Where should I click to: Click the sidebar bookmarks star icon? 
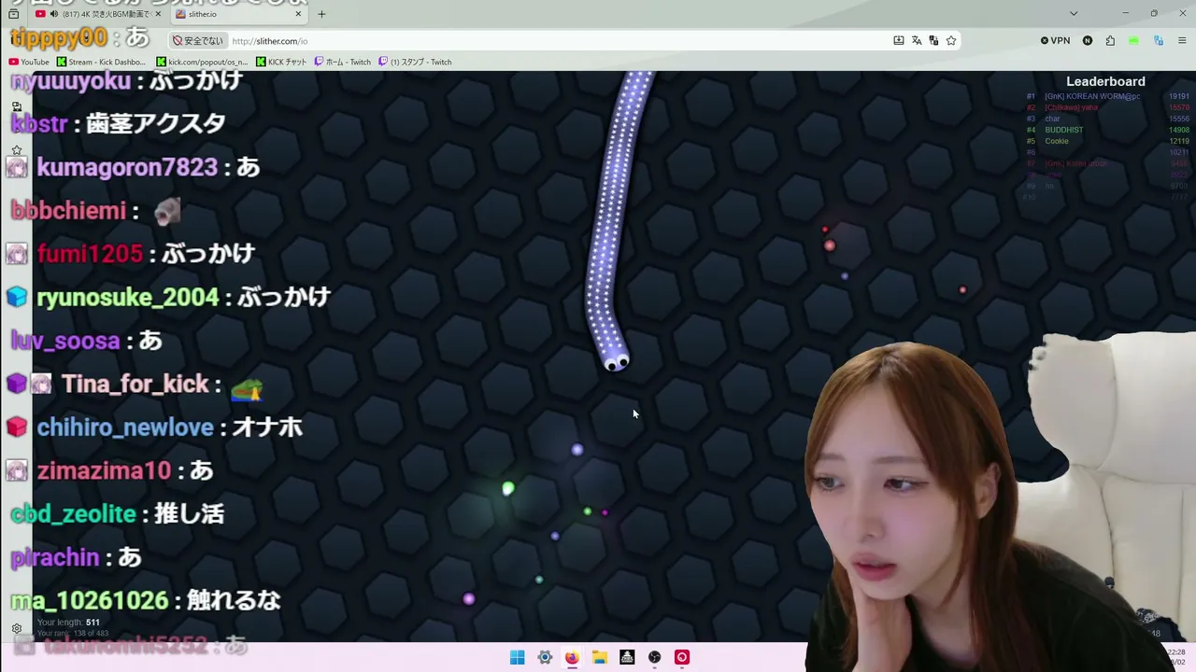coord(16,150)
